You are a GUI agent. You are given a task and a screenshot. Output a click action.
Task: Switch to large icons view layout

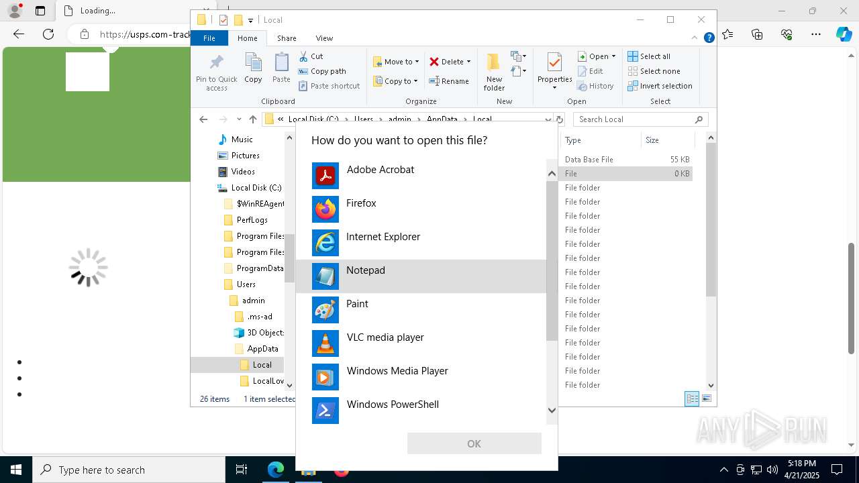(707, 398)
